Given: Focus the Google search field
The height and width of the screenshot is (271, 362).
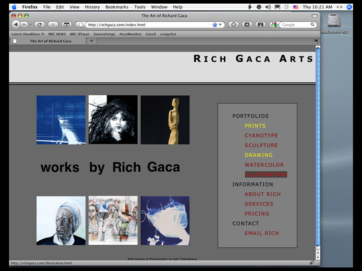Looking at the screenshot, I should (295, 25).
